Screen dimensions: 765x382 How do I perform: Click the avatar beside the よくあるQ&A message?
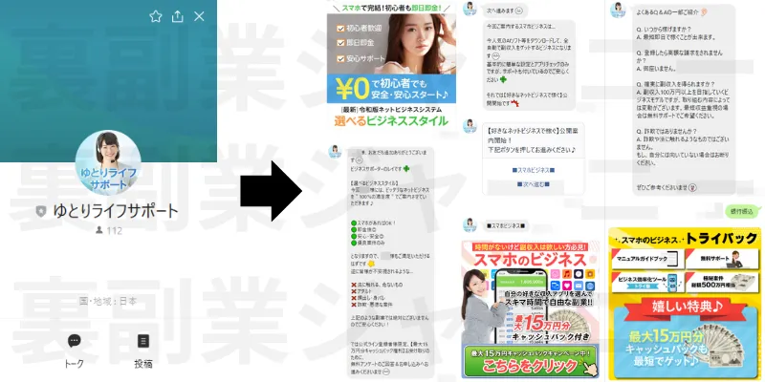coord(619,10)
